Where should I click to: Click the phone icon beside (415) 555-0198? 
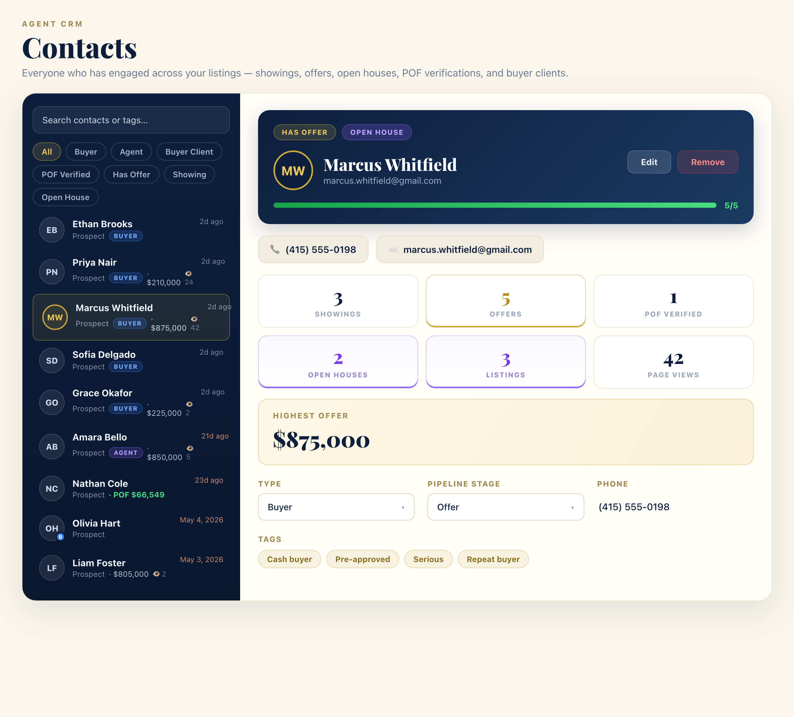click(274, 249)
